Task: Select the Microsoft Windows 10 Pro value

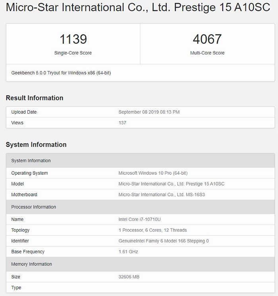Action: tap(153, 173)
